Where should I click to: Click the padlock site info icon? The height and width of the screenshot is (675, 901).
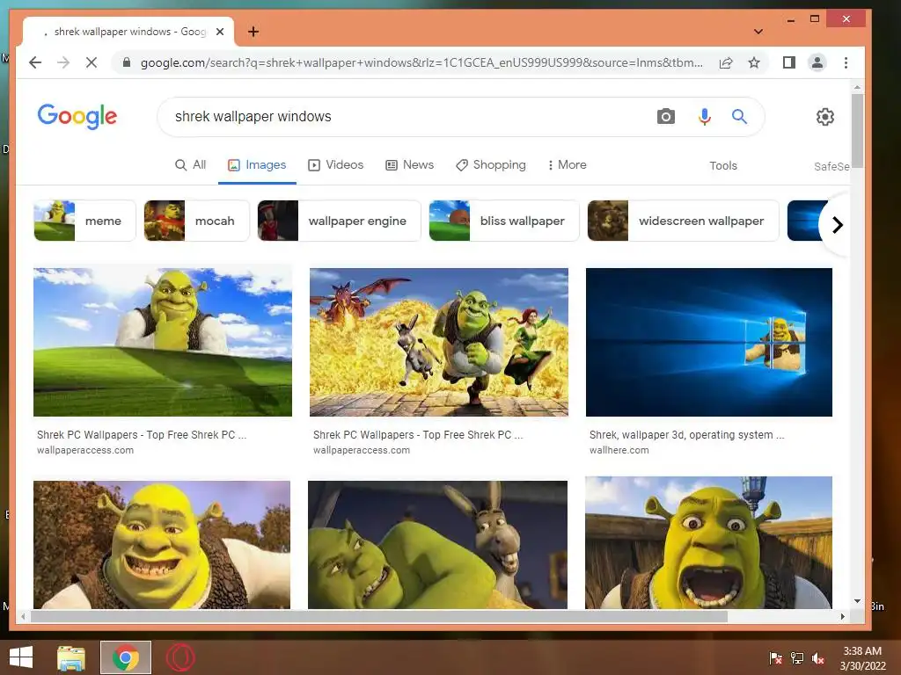pos(127,62)
